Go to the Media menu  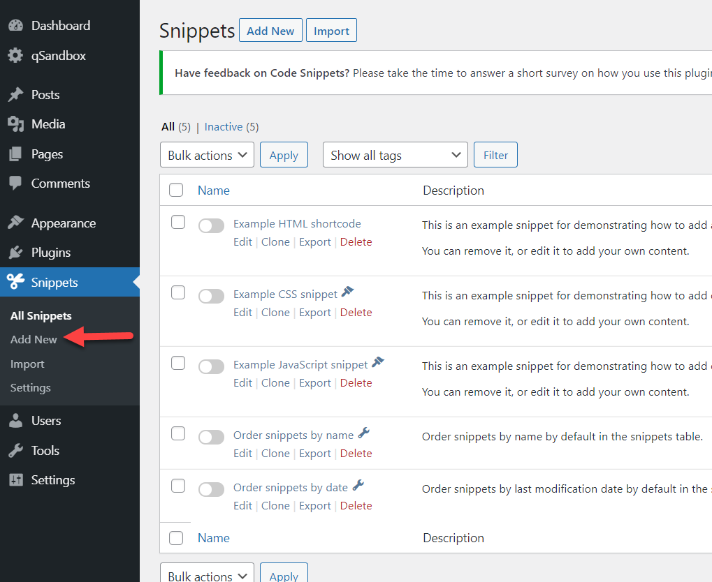pyautogui.click(x=48, y=124)
